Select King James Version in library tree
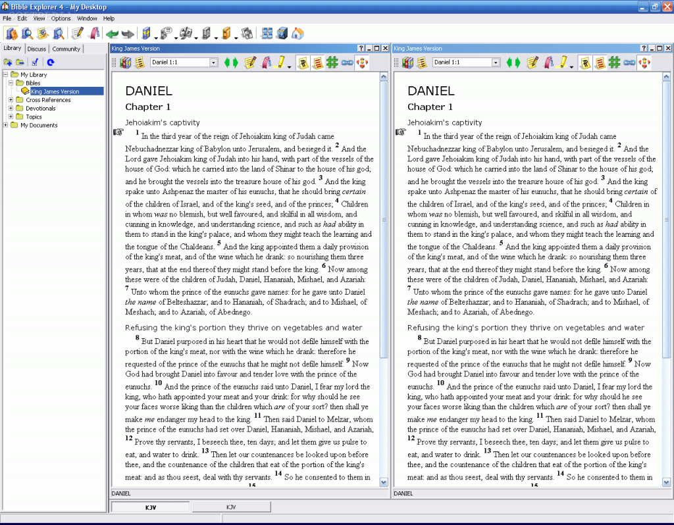 pos(55,91)
